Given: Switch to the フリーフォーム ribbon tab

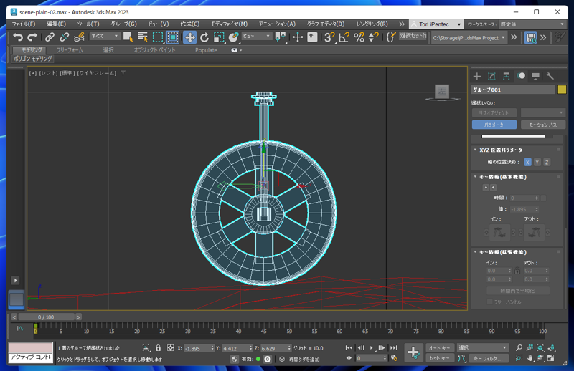Looking at the screenshot, I should pos(70,50).
